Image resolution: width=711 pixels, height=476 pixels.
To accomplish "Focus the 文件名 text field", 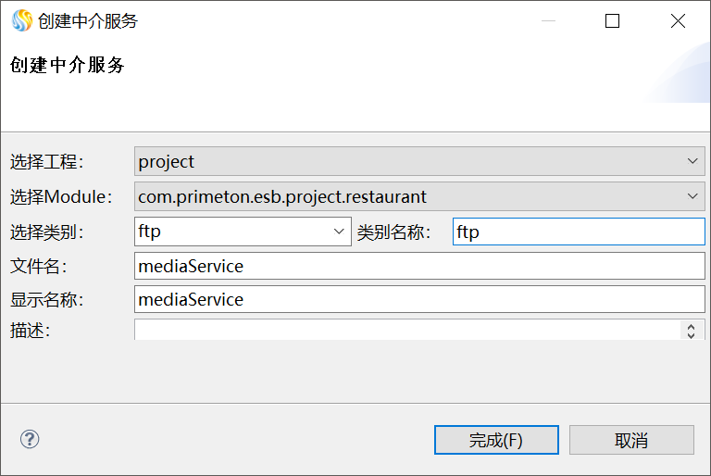I will point(419,267).
